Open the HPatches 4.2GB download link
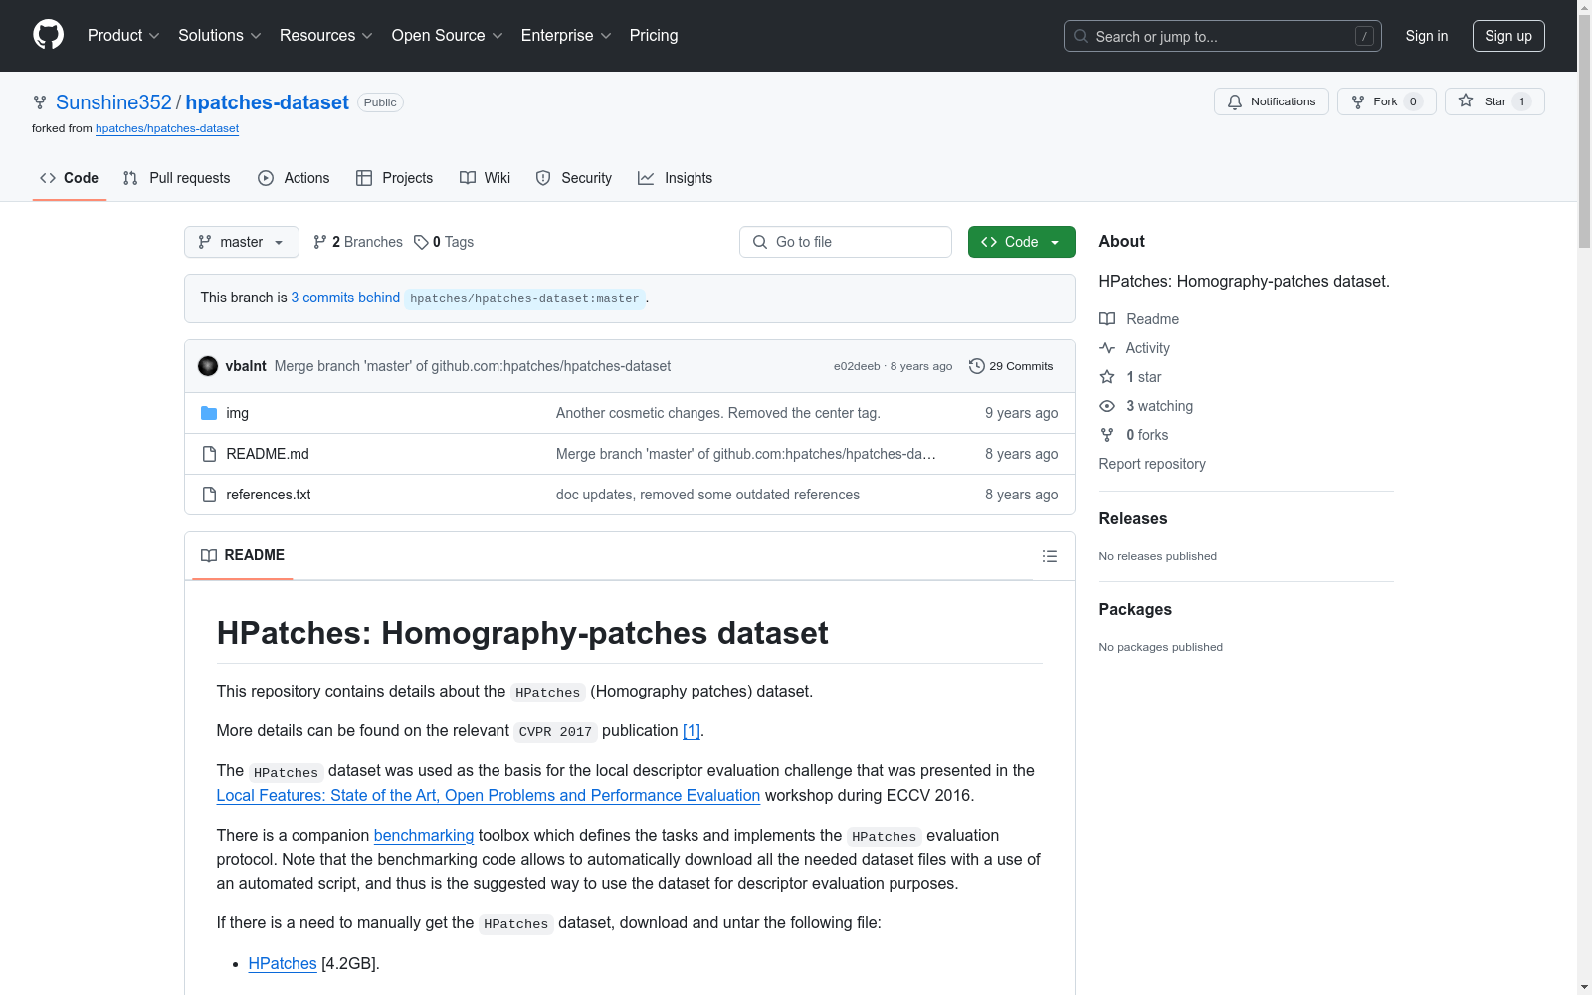1592x995 pixels. coord(283,963)
